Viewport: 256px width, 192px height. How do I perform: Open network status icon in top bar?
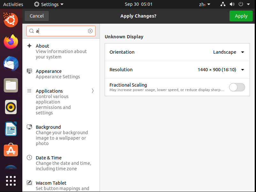[223, 4]
